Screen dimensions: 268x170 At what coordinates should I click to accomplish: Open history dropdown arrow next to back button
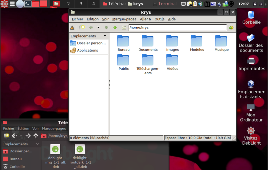point(98,28)
